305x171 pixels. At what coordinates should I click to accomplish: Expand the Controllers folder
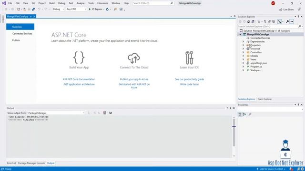click(243, 52)
